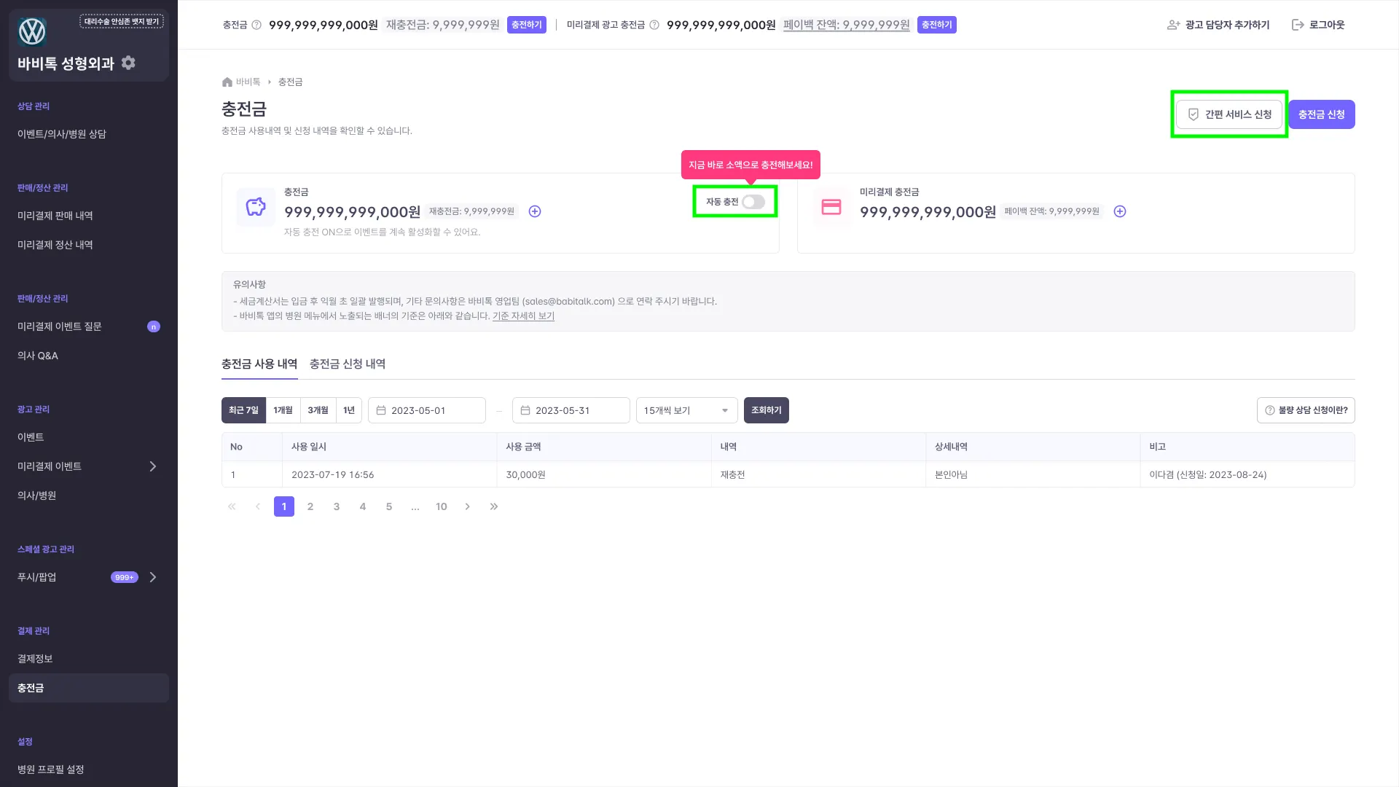This screenshot has width=1399, height=787.
Task: Click the home icon in breadcrumb
Action: [x=227, y=82]
